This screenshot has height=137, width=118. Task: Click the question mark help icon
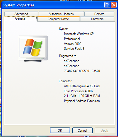point(107,5)
